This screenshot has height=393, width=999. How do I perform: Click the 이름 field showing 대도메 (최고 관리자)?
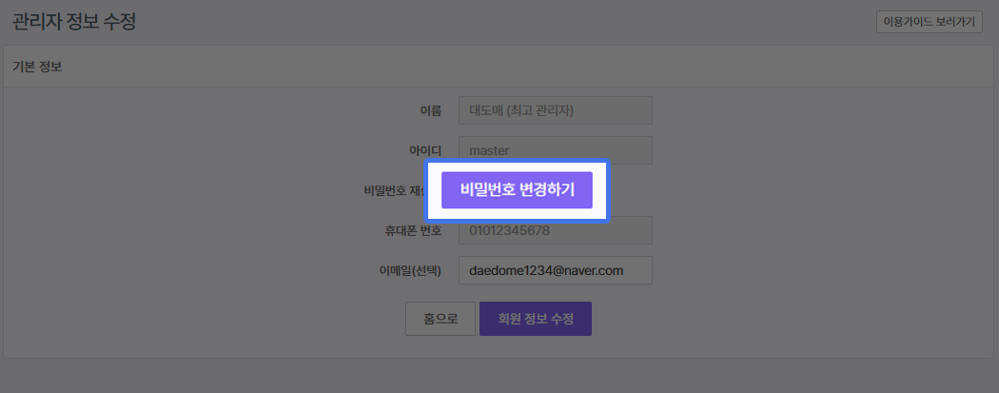pyautogui.click(x=555, y=110)
